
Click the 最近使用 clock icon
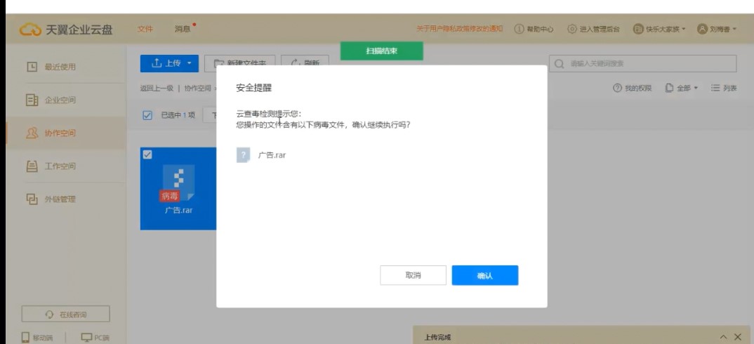click(x=32, y=67)
